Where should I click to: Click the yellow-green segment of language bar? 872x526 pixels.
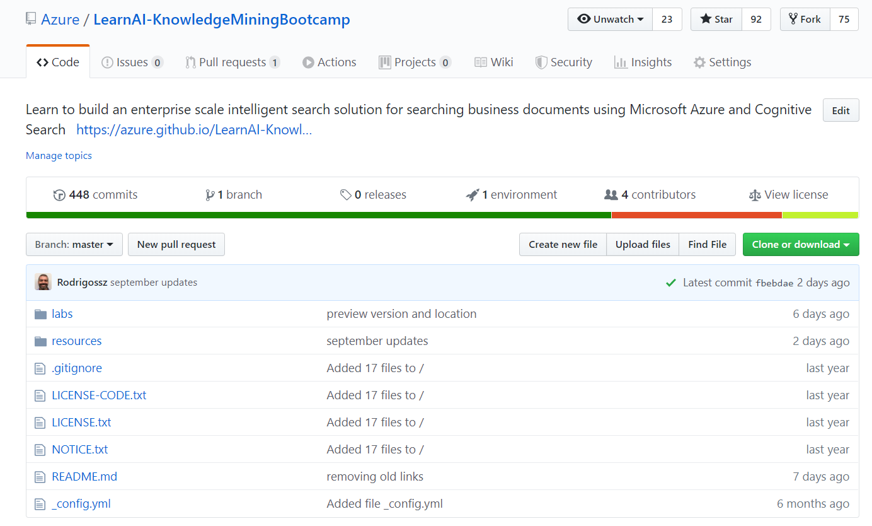[820, 215]
